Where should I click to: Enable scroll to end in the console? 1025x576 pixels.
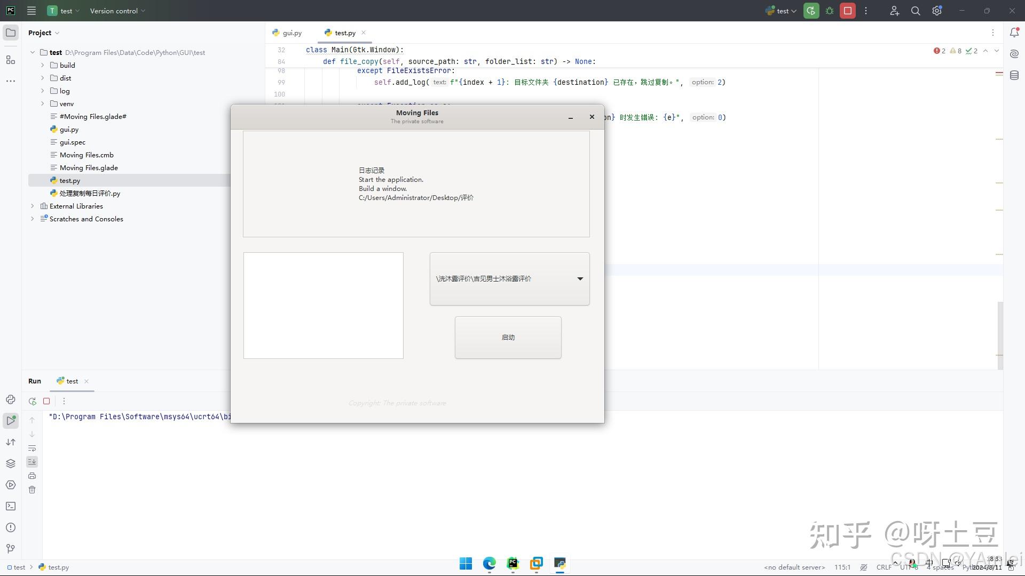pyautogui.click(x=32, y=462)
